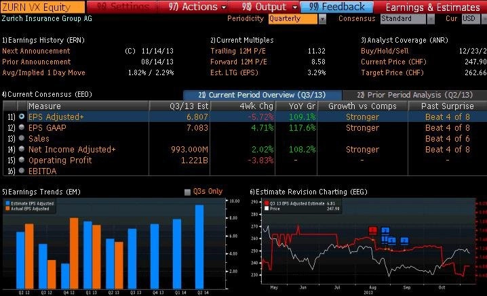The image size is (487, 296).
Task: Click the Forward 12M P/E value 8.58
Action: [318, 62]
